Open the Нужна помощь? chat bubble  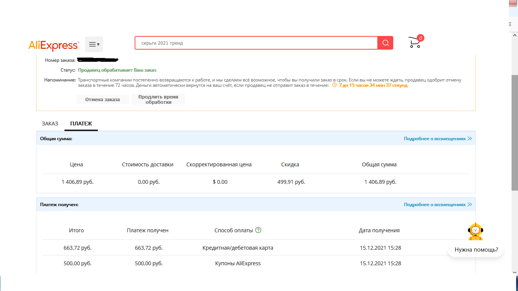click(476, 250)
